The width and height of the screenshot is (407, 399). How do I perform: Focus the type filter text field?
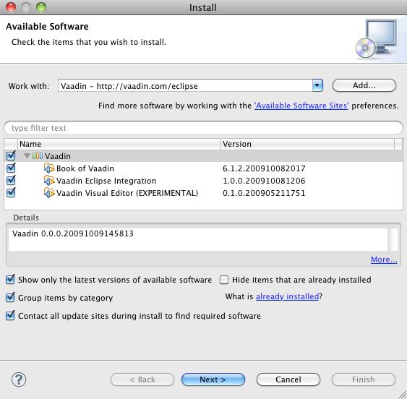click(x=204, y=128)
